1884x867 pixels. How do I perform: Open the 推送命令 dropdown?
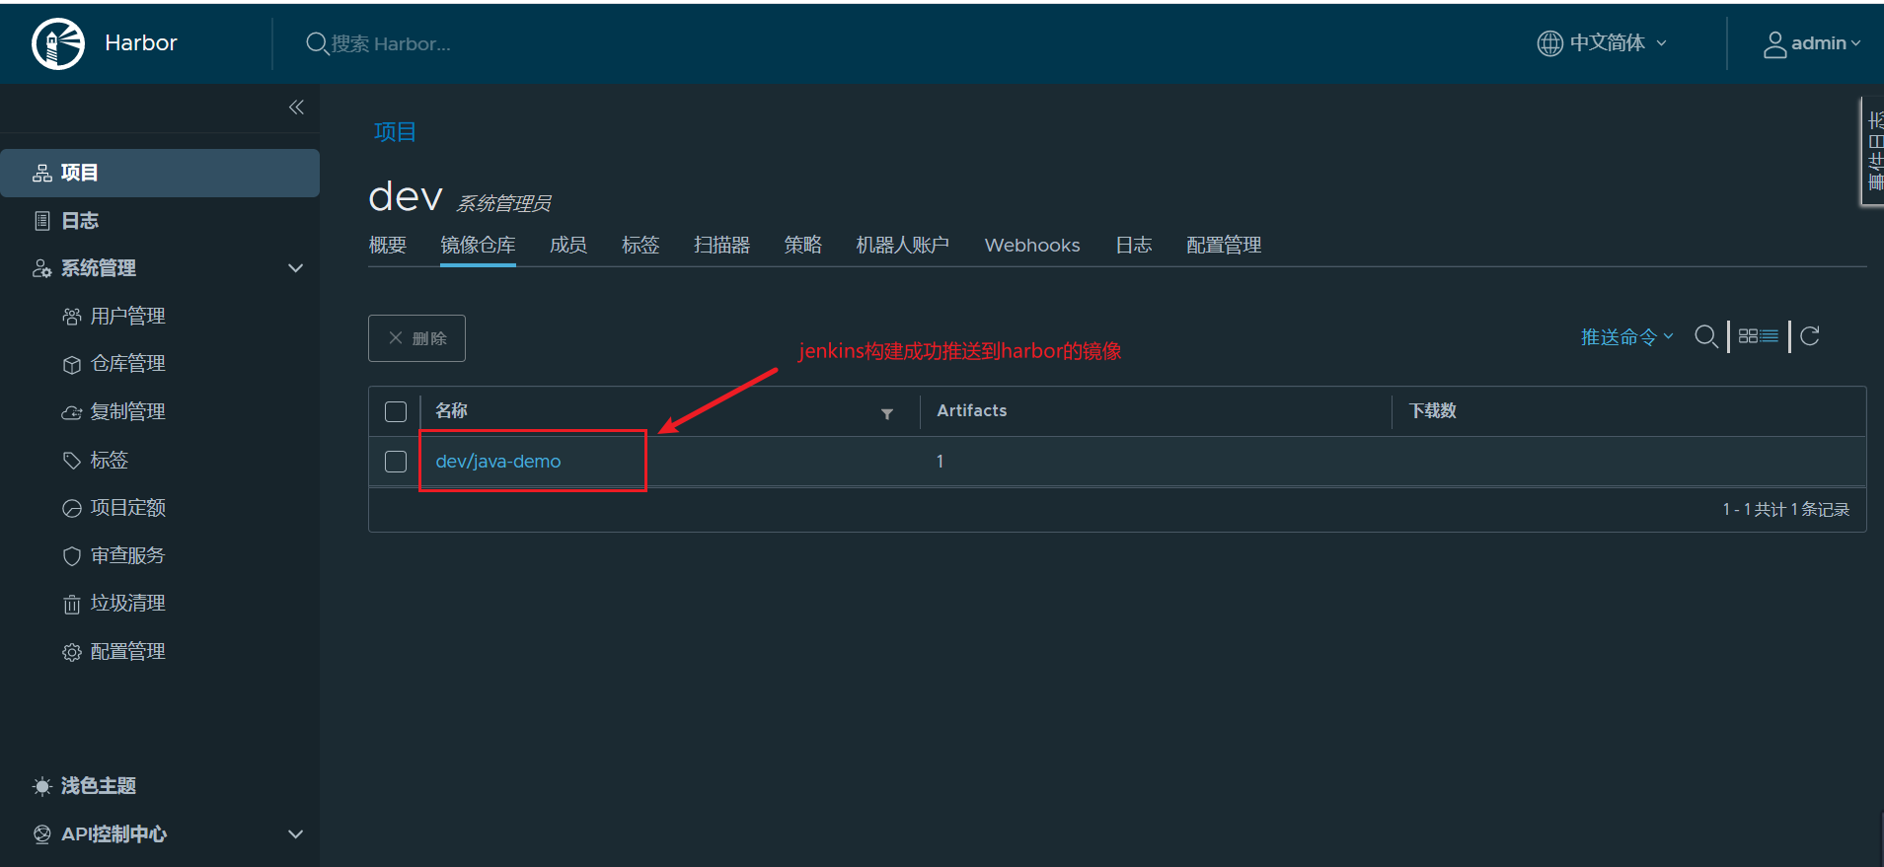[x=1627, y=337]
